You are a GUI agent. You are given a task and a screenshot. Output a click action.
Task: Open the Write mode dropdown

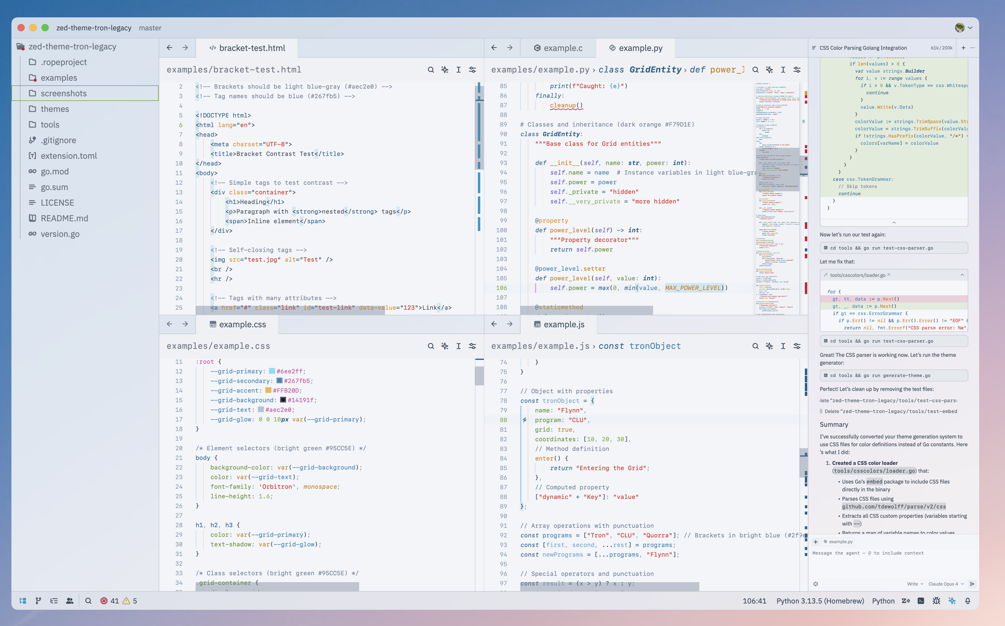915,584
